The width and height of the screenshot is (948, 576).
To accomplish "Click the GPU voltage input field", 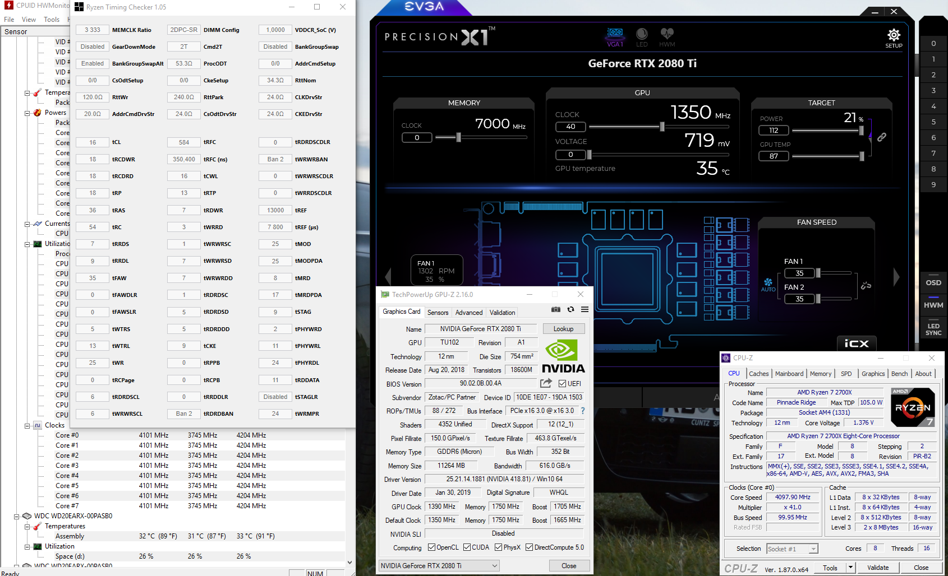I will pyautogui.click(x=570, y=155).
